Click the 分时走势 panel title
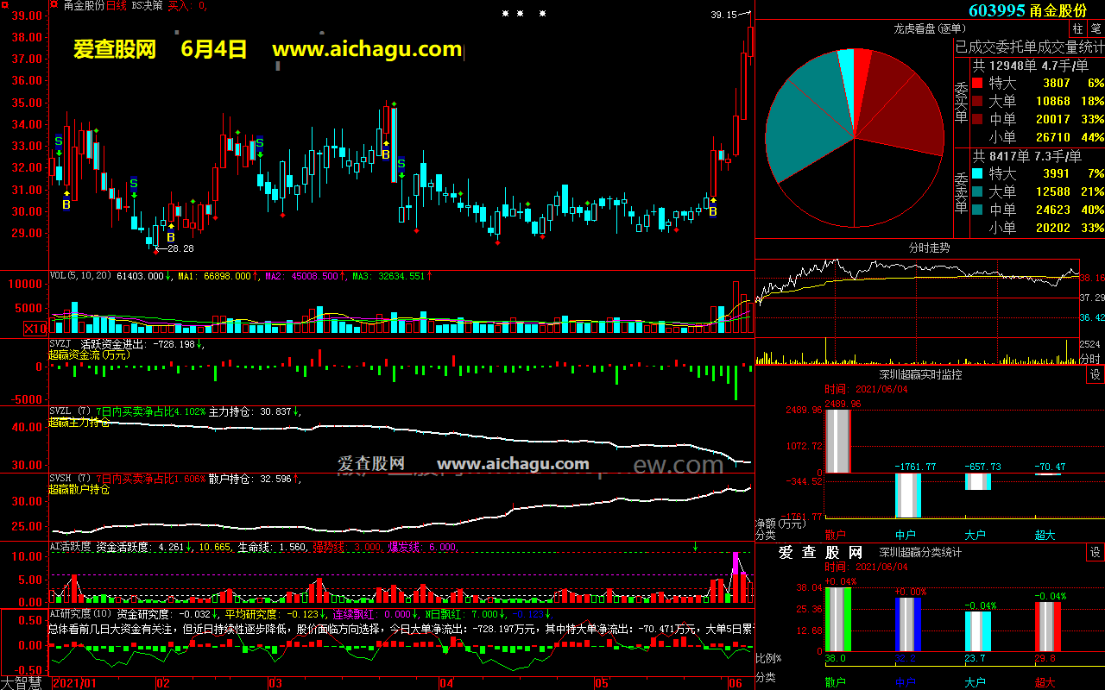This screenshot has height=690, width=1105. tap(930, 248)
